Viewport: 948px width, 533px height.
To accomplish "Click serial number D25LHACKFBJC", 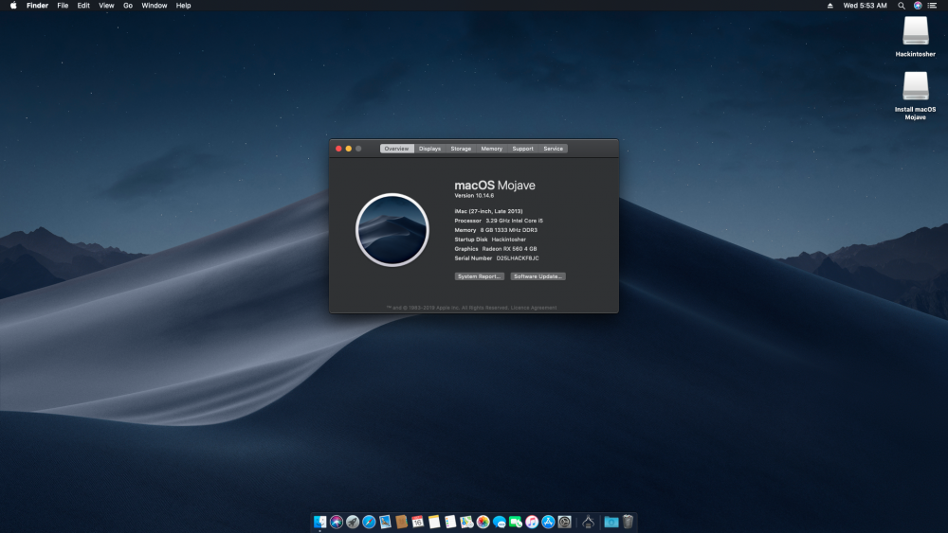I will (518, 258).
